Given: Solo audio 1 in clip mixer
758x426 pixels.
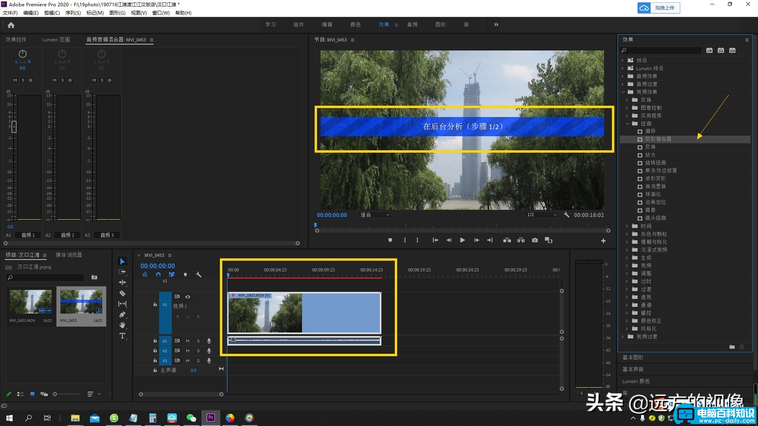Looking at the screenshot, I should tap(23, 80).
